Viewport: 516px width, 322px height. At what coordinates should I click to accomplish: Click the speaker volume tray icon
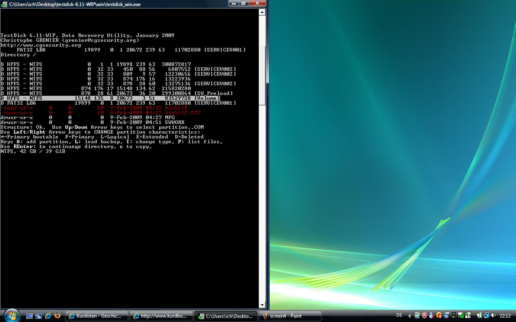point(493,315)
